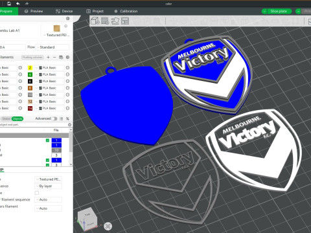Click the Slice plate button
Screen dimensions: 311x233
pos(279,11)
